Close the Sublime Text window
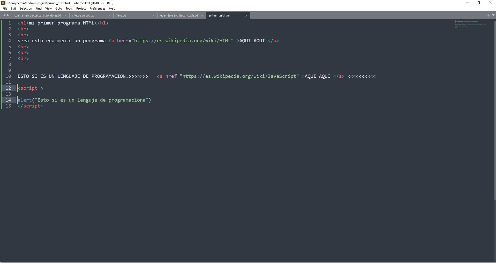496x263 pixels. click(491, 3)
